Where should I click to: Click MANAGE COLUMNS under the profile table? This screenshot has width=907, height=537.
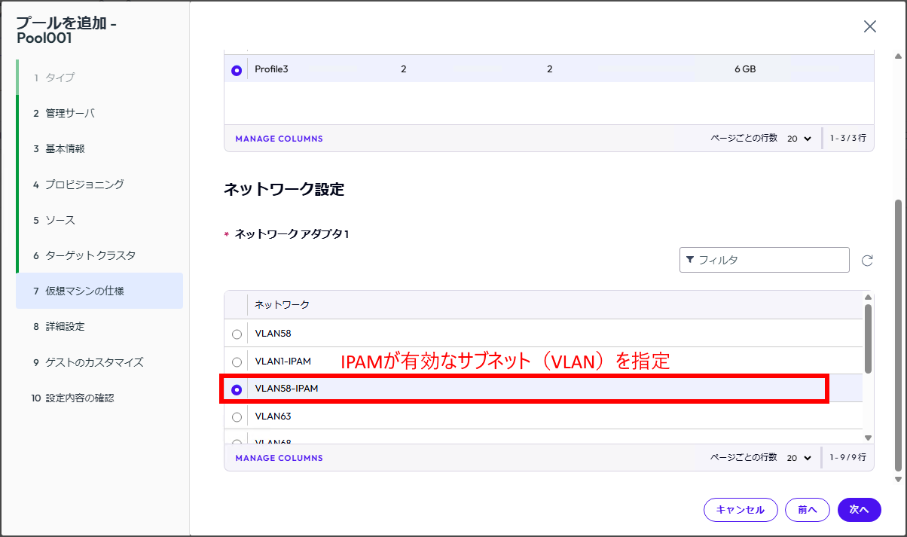click(x=279, y=139)
